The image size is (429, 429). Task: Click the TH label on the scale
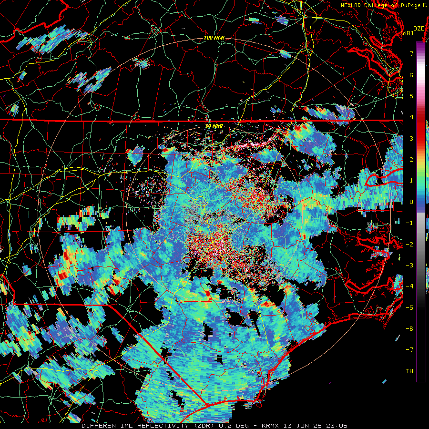409,371
